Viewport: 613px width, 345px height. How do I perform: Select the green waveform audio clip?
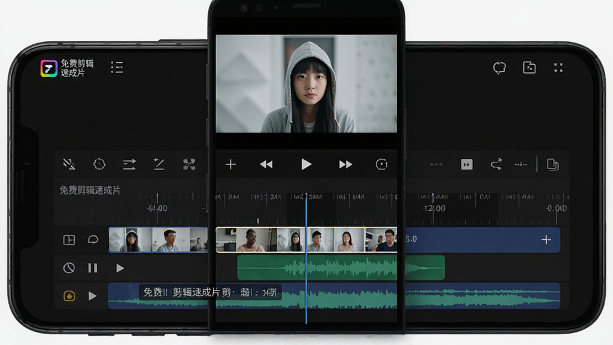tap(341, 268)
